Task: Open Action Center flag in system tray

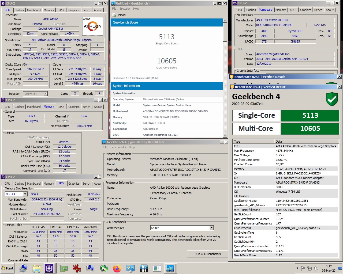Action: coord(303,268)
